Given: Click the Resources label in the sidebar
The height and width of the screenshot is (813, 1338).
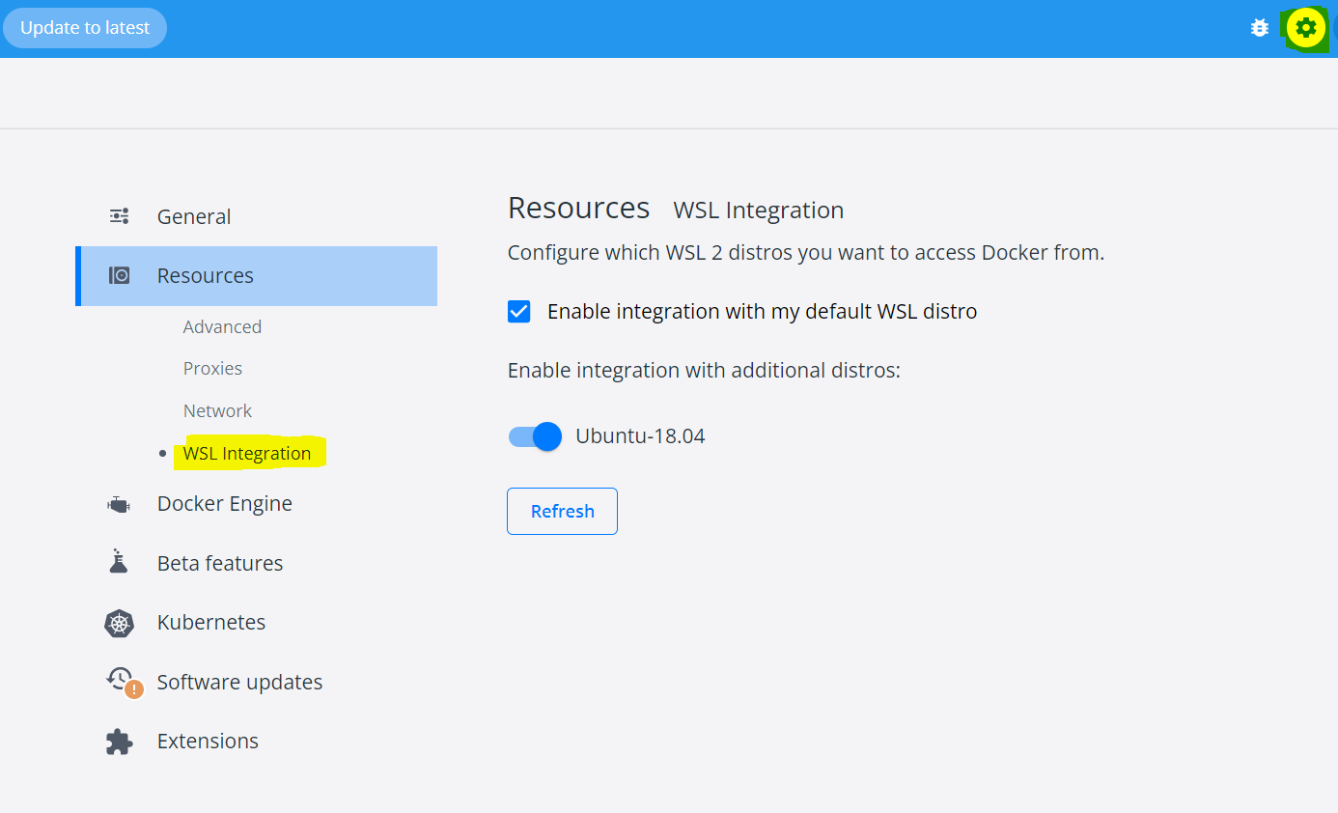Looking at the screenshot, I should tap(205, 276).
